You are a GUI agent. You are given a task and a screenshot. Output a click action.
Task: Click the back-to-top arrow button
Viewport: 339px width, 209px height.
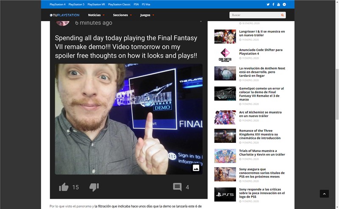point(324,194)
